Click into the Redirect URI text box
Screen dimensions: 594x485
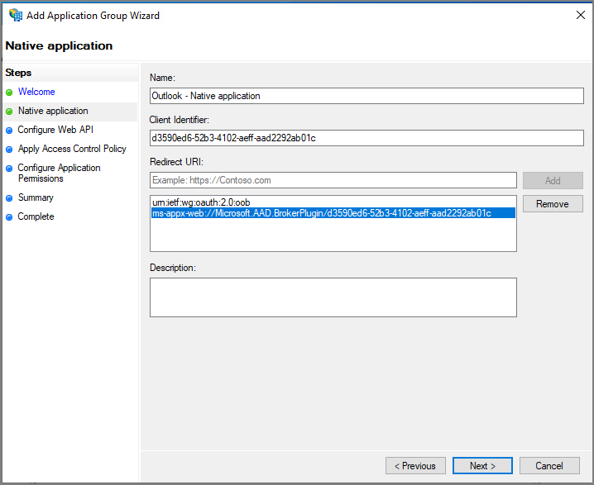pos(333,180)
